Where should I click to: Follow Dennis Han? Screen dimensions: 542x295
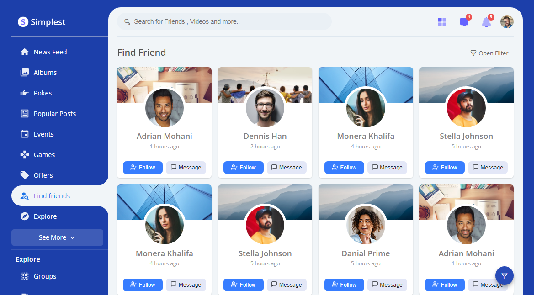(x=244, y=168)
